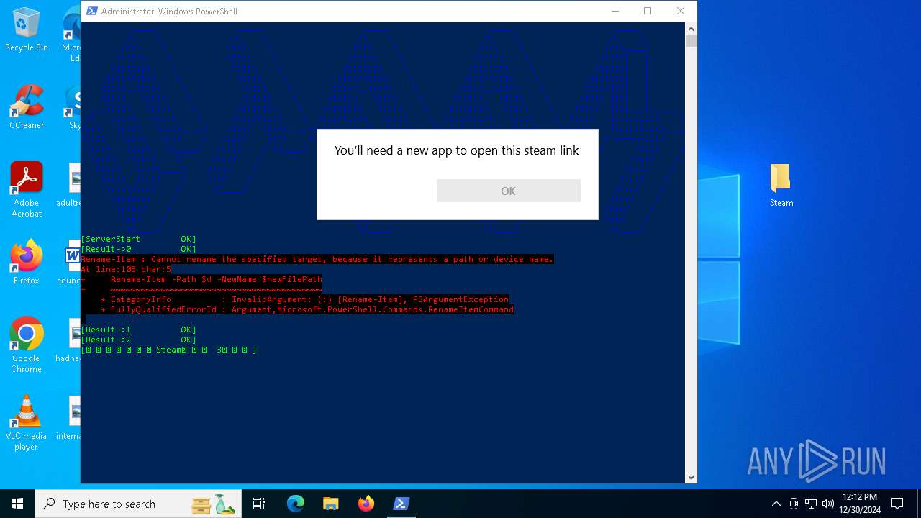Open Firefox desktop shortcut
Image resolution: width=921 pixels, height=518 pixels.
(x=27, y=262)
